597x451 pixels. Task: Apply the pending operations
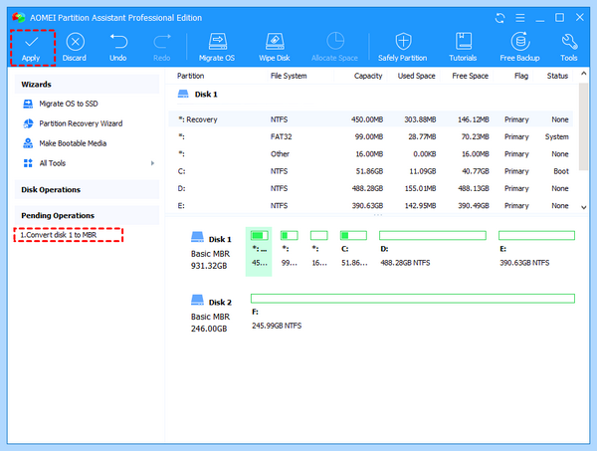[31, 48]
